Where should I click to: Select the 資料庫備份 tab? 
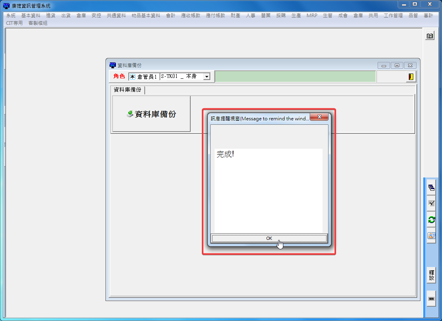[x=127, y=90]
